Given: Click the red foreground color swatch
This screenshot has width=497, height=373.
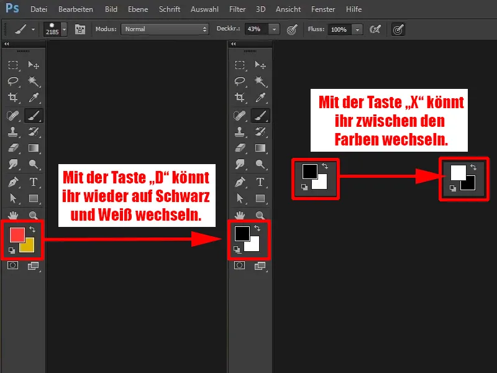Looking at the screenshot, I should 16,234.
